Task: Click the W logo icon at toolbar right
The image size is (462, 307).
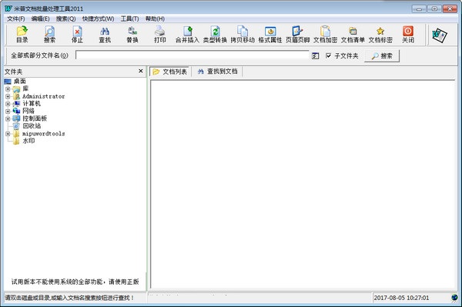Action: coord(440,35)
